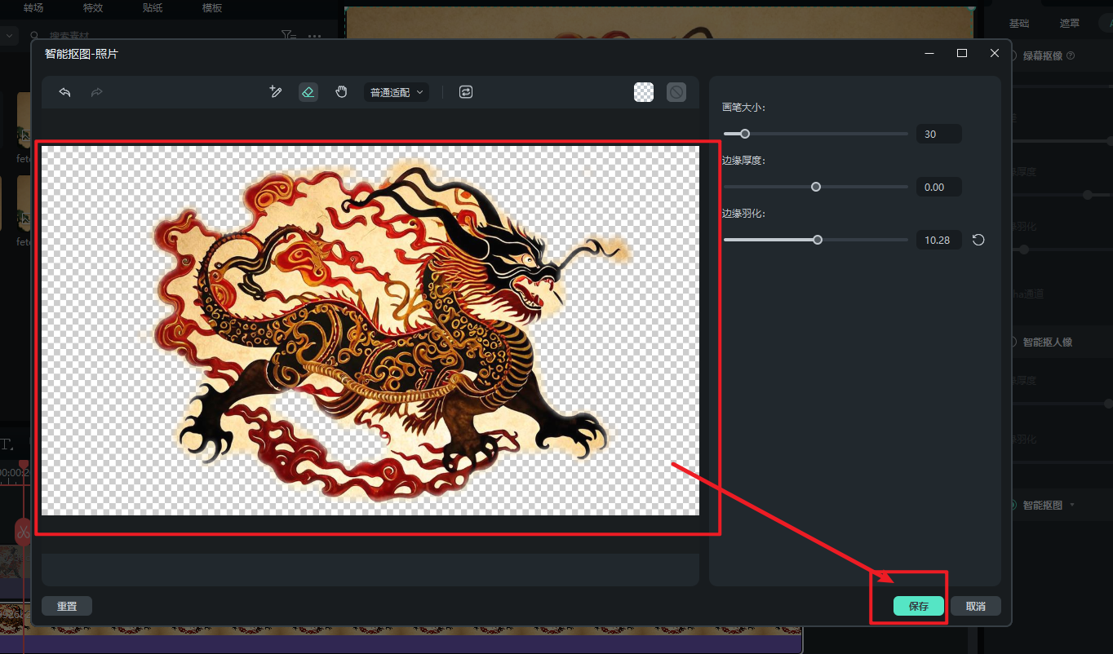Expand the 智能抠图 arrow in properties panel
This screenshot has width=1113, height=654.
tap(1072, 505)
